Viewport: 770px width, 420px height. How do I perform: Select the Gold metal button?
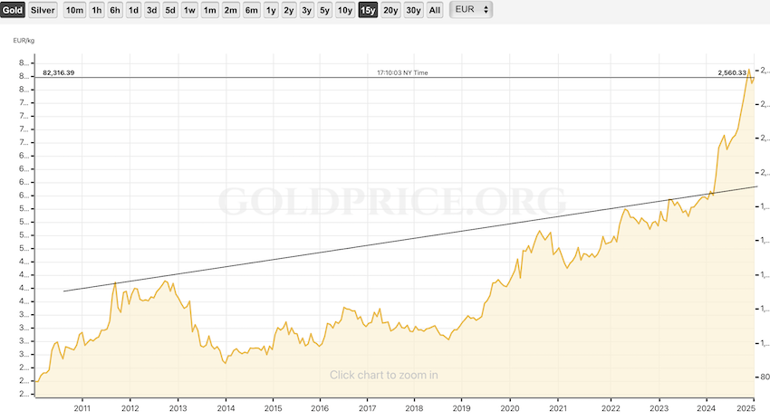[x=13, y=10]
